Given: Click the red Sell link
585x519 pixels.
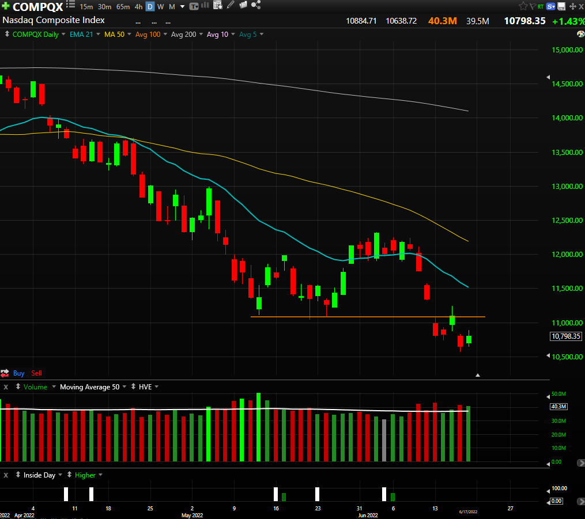Looking at the screenshot, I should tap(36, 373).
